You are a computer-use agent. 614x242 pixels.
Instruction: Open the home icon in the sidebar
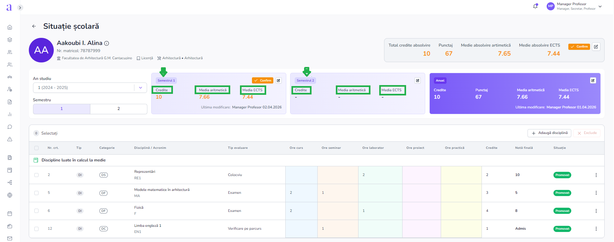coord(10,27)
